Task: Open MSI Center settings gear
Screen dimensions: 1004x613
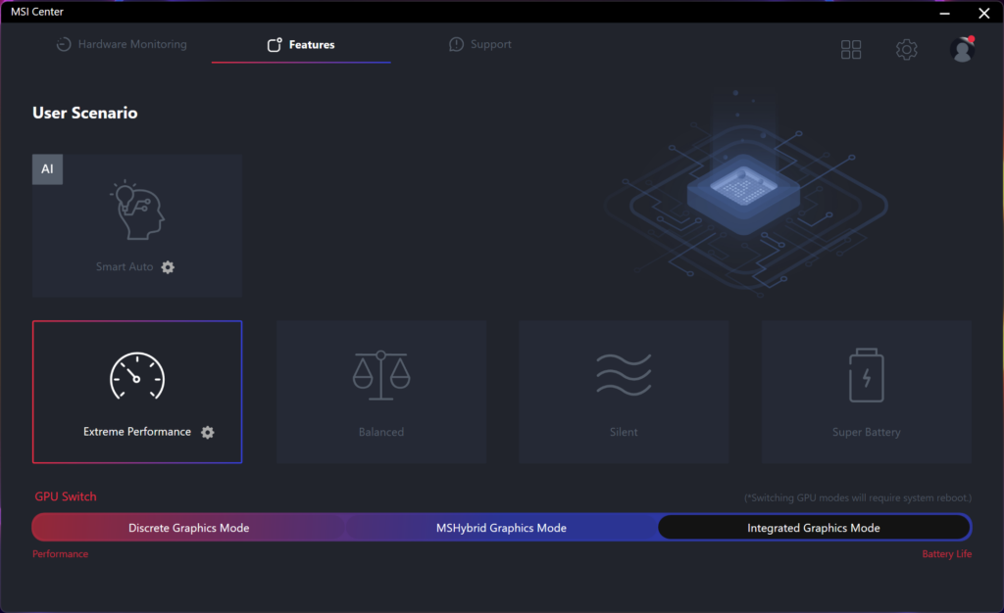Action: (906, 49)
